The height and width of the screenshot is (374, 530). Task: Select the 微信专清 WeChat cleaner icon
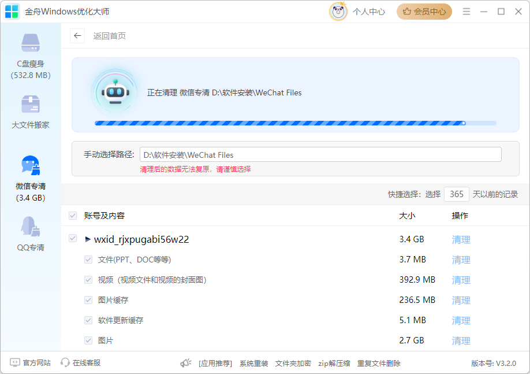tap(31, 165)
